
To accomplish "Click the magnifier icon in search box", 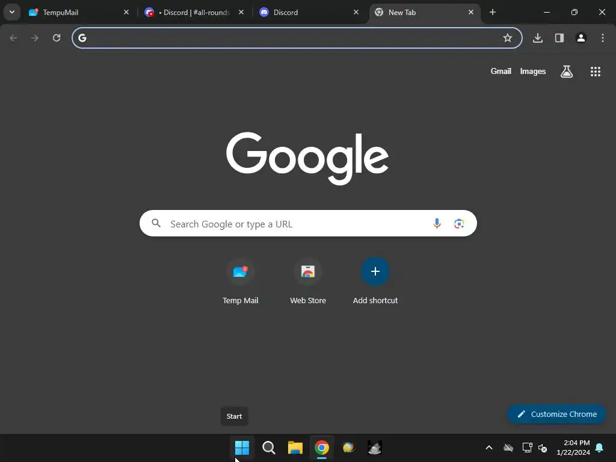I will click(156, 223).
